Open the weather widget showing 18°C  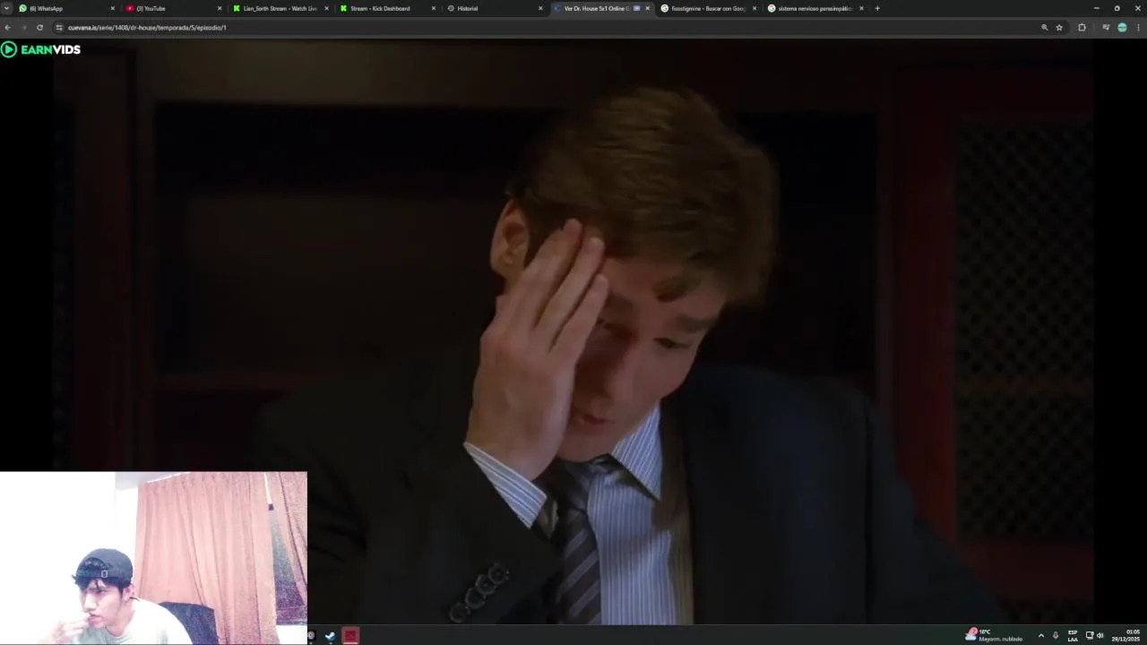(x=994, y=635)
